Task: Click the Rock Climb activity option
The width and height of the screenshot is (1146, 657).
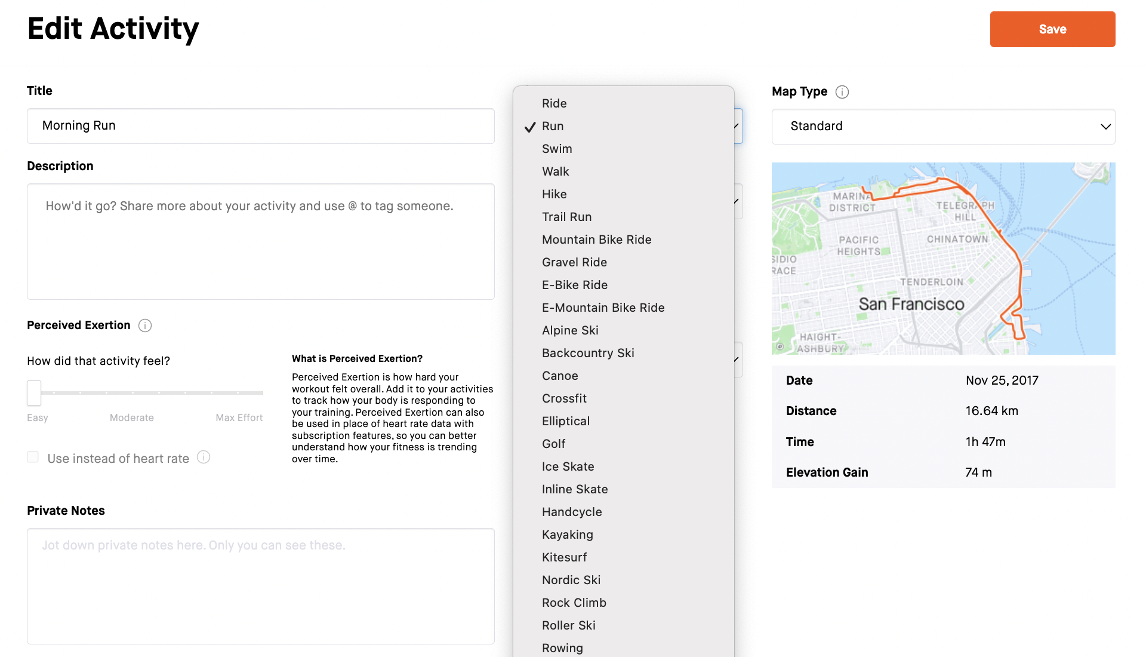Action: (574, 602)
